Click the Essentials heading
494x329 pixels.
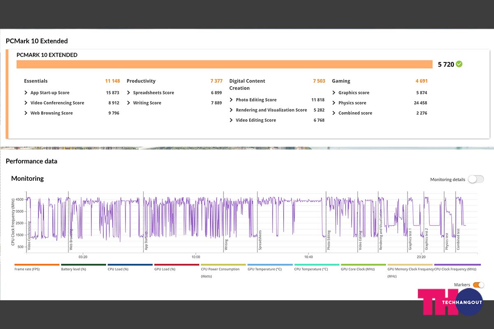36,81
